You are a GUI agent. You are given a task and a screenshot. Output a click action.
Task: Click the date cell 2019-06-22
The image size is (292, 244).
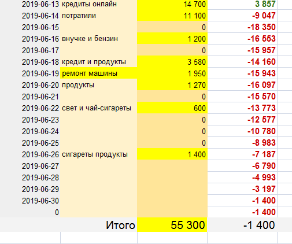coord(30,108)
